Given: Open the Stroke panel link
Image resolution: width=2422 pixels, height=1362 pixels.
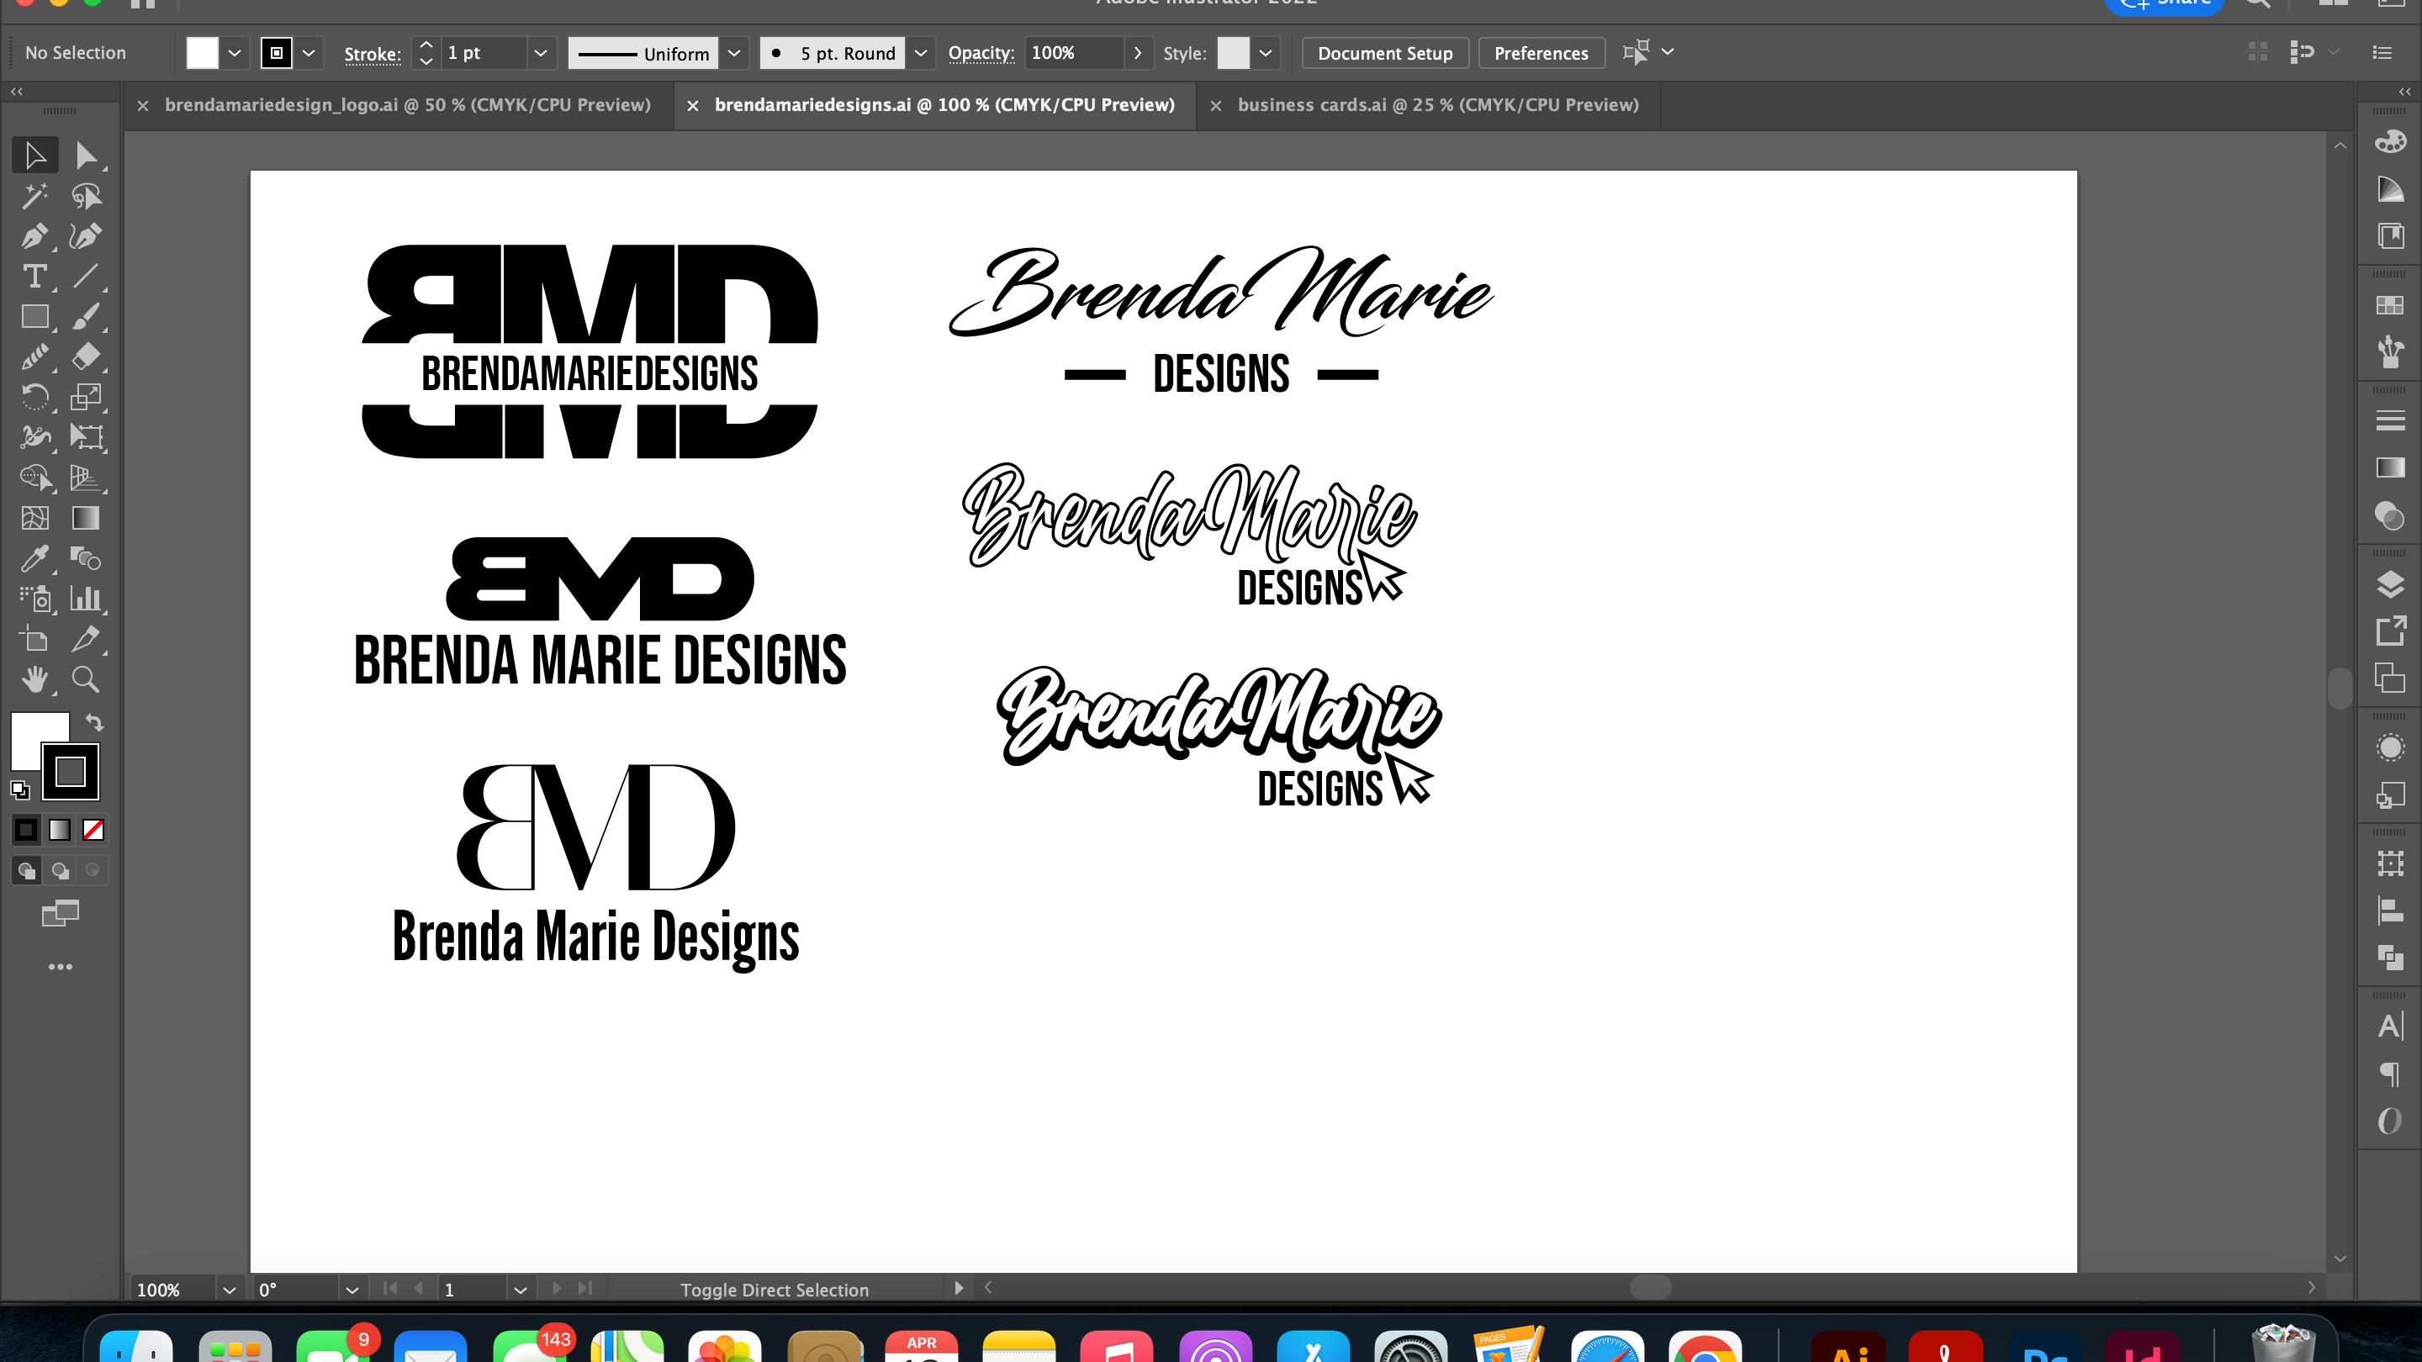Looking at the screenshot, I should [373, 54].
